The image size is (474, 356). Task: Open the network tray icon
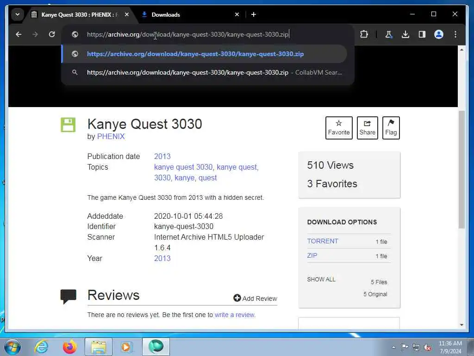click(416, 347)
